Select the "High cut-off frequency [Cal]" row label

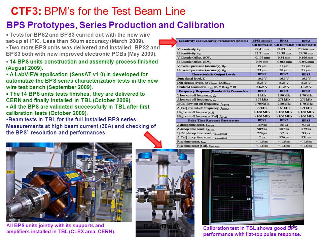(x=202, y=116)
